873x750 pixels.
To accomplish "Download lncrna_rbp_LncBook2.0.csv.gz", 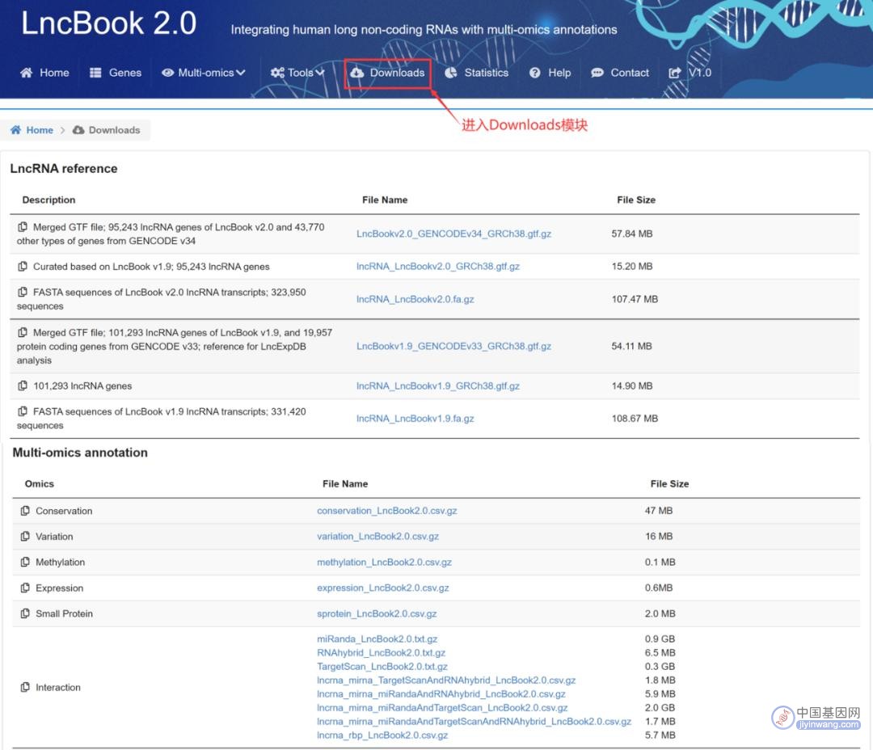I will pos(382,735).
